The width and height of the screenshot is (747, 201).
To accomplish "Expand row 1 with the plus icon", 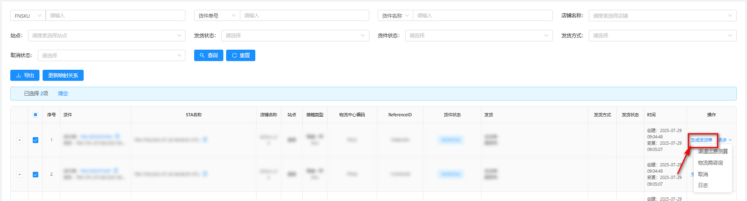I will coord(19,140).
